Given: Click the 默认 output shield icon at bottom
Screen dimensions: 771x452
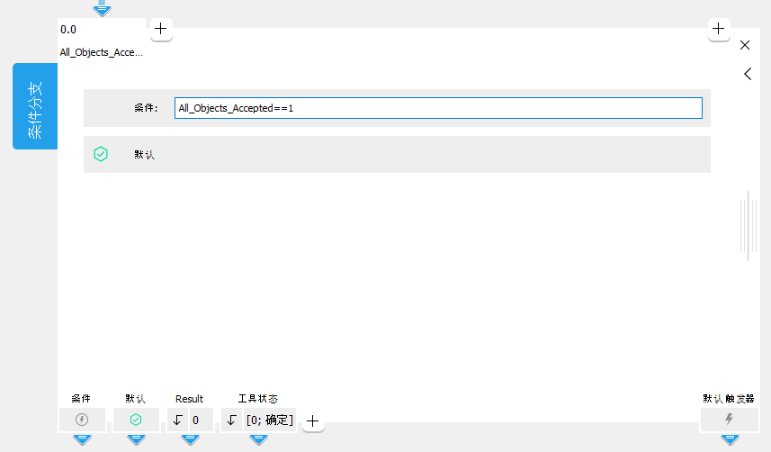Looking at the screenshot, I should [x=136, y=420].
